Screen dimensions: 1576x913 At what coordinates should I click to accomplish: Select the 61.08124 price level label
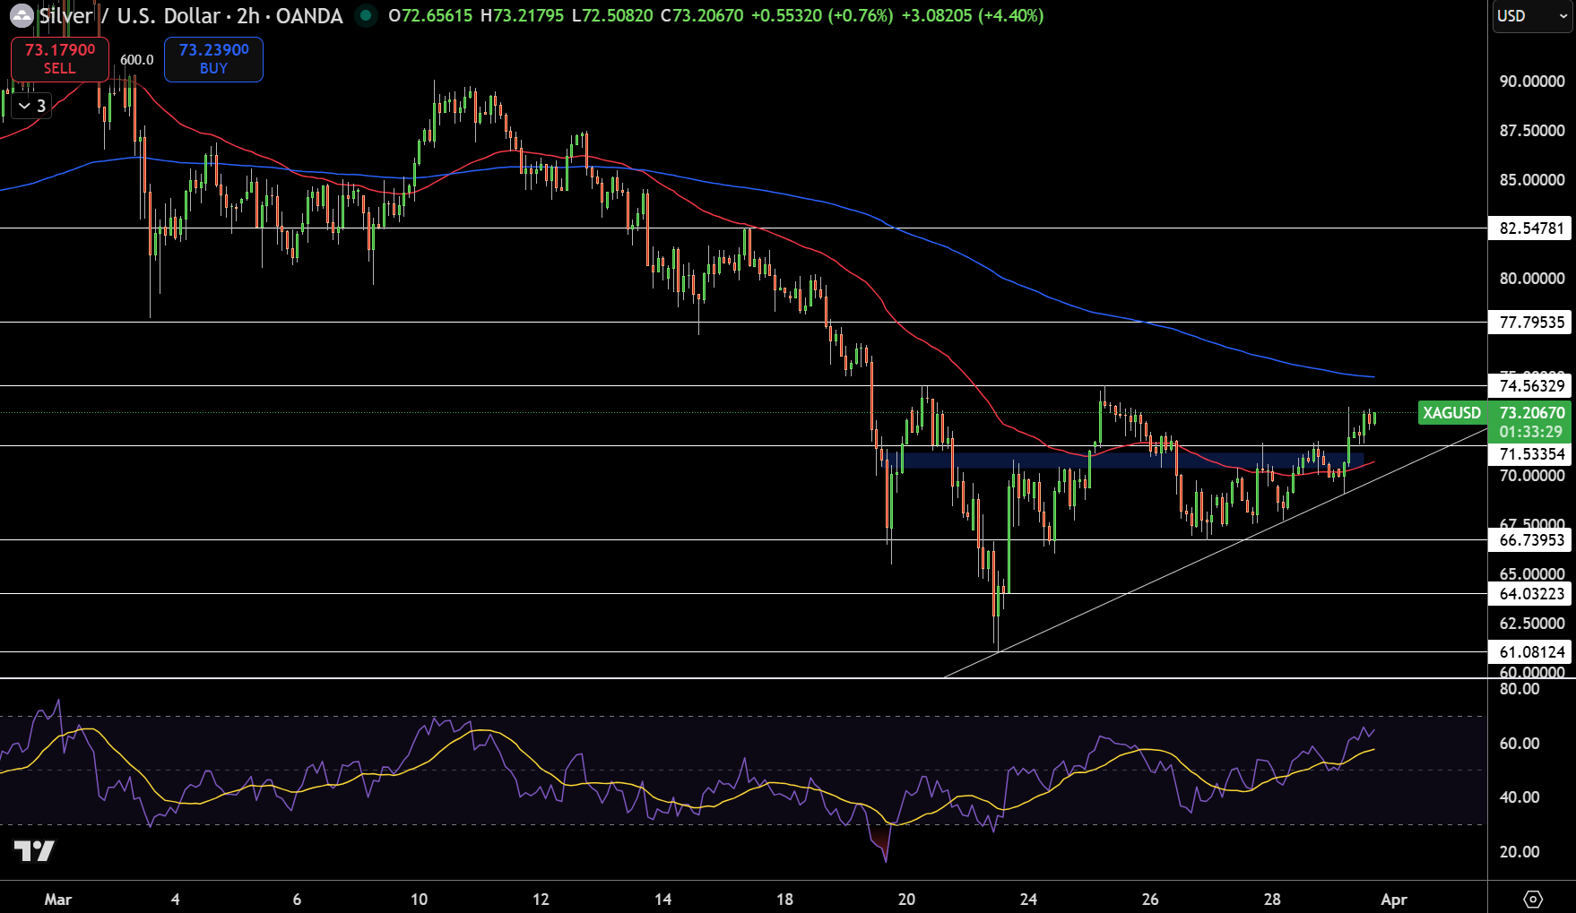click(x=1531, y=651)
